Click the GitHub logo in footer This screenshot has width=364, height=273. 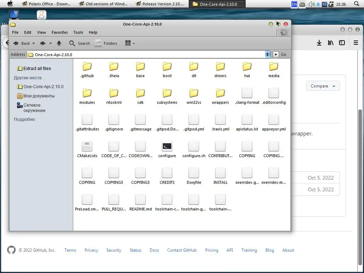coord(11,250)
